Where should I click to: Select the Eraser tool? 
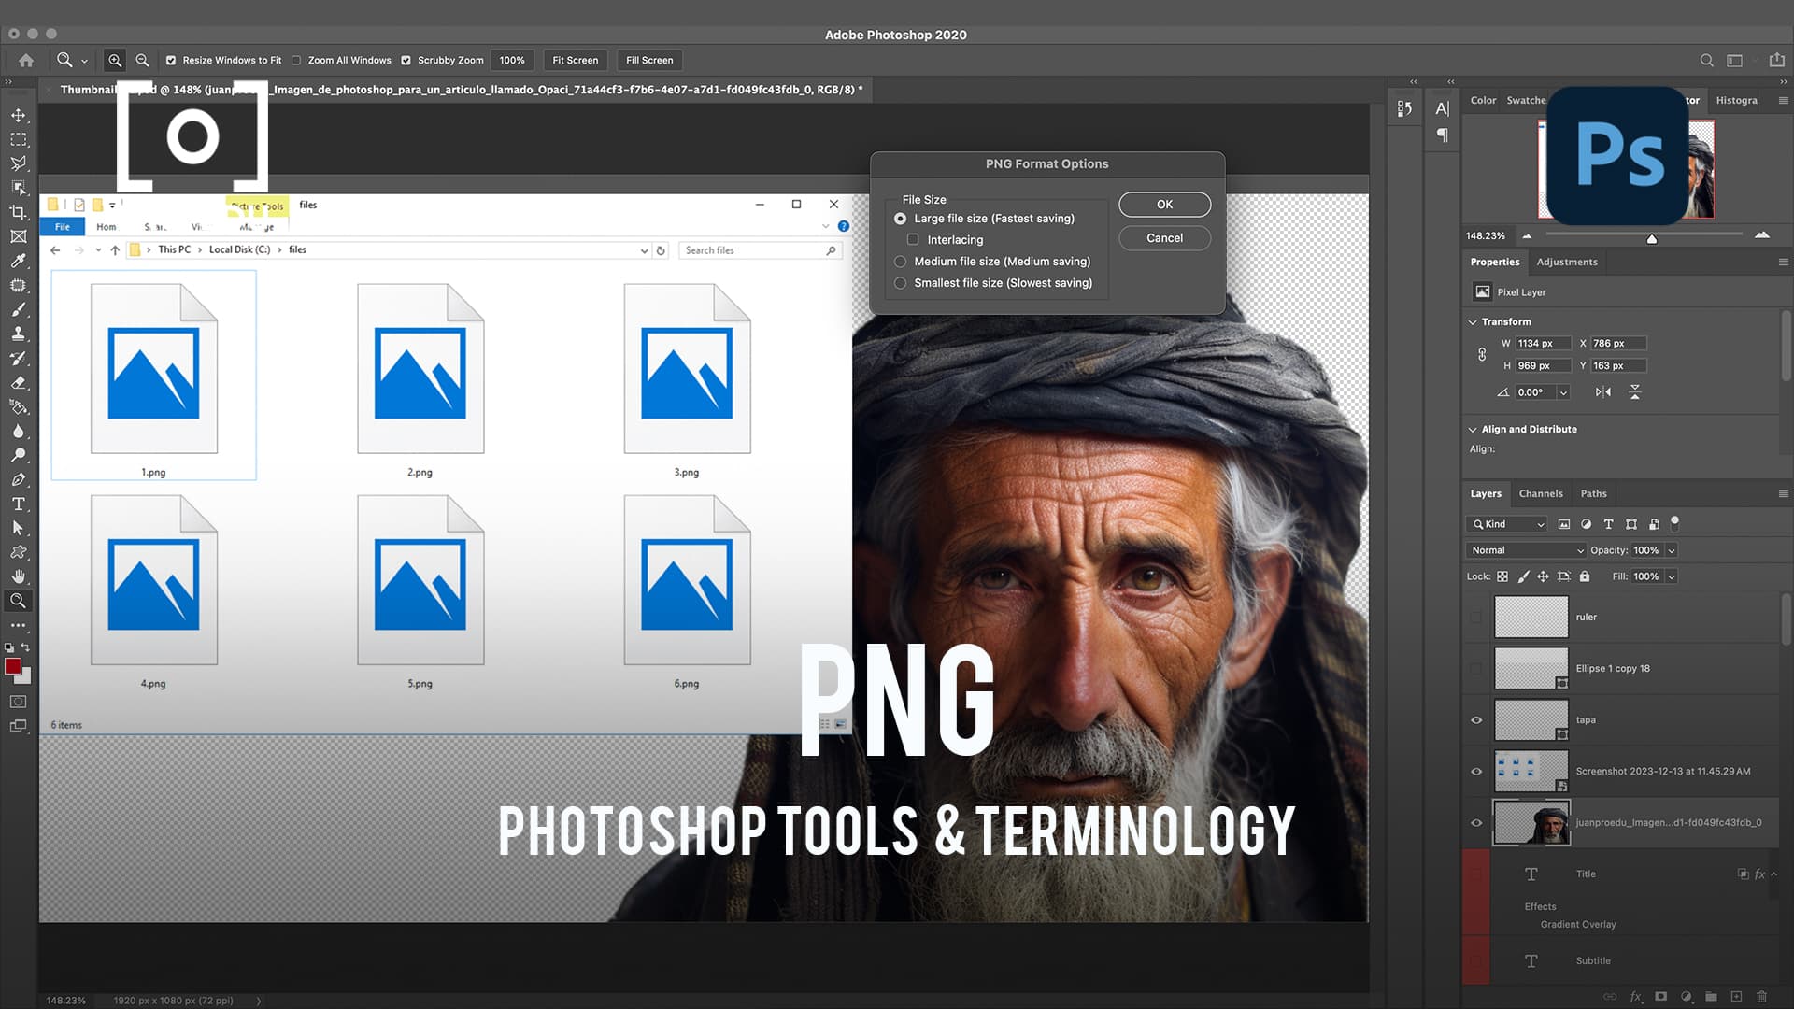(19, 382)
